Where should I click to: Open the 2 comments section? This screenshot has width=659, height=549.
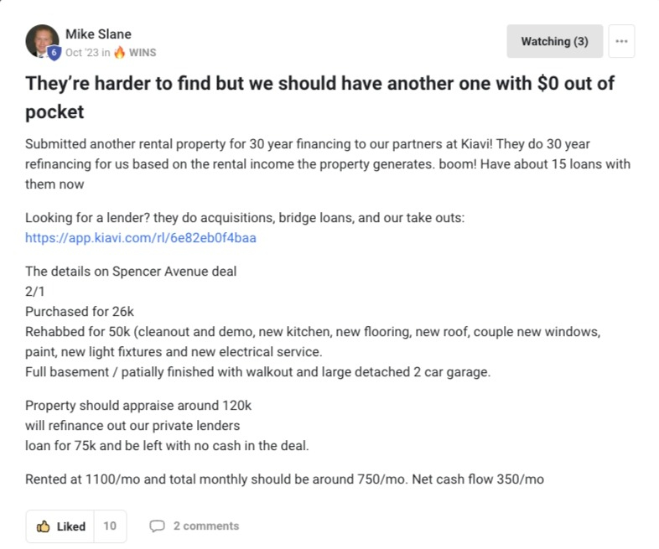tap(206, 526)
